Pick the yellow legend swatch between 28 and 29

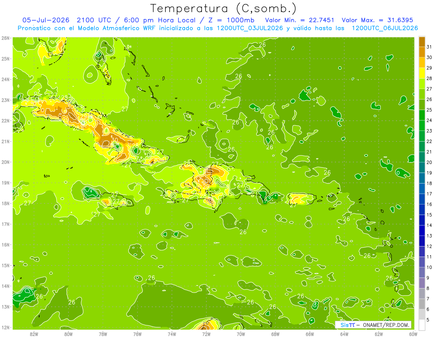coord(422,73)
